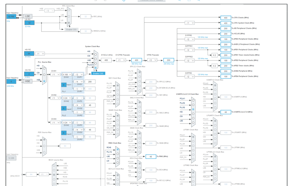Open the DIVM2 divider dropdown
This screenshot has height=186, width=294.
click(x=55, y=98)
